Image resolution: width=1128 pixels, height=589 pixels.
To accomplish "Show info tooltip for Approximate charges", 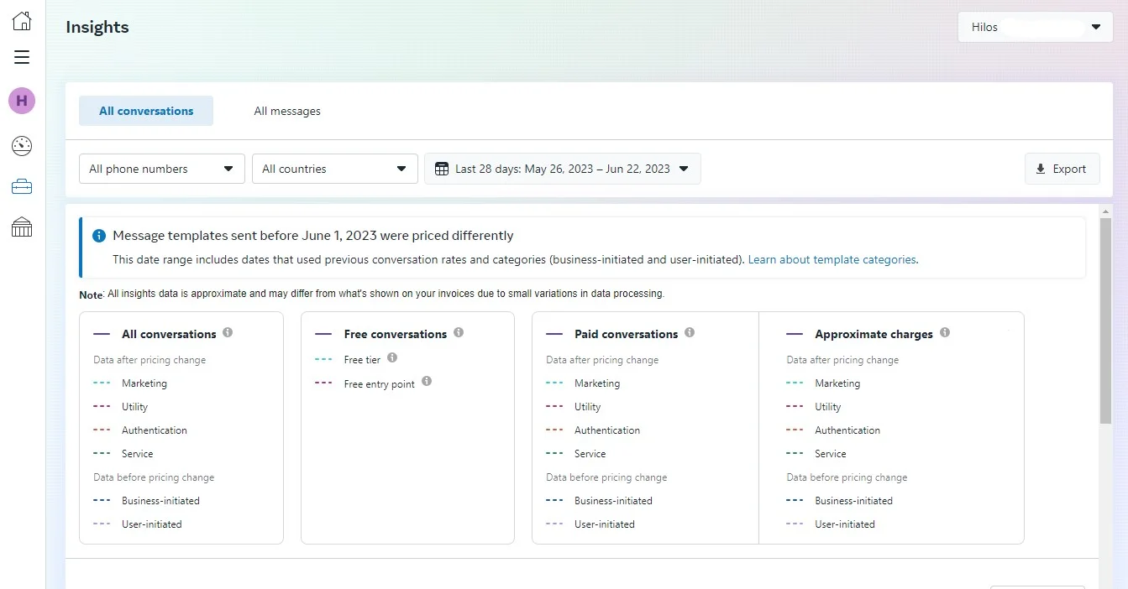I will coord(945,332).
